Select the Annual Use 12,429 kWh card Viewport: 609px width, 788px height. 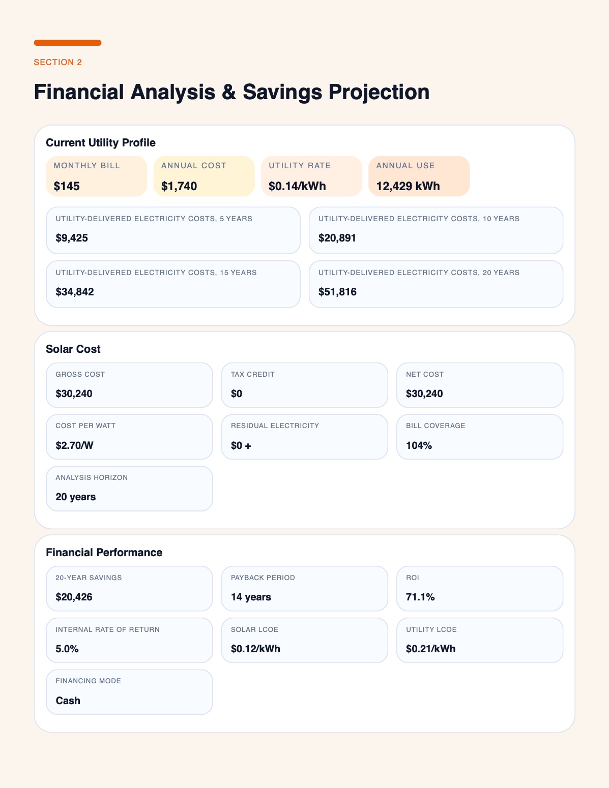(419, 176)
